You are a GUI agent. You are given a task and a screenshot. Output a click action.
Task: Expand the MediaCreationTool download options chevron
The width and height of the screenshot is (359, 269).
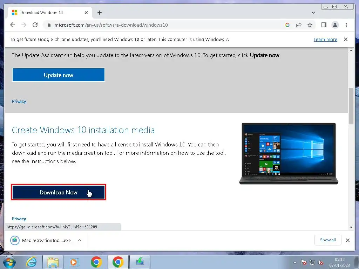tap(80, 240)
